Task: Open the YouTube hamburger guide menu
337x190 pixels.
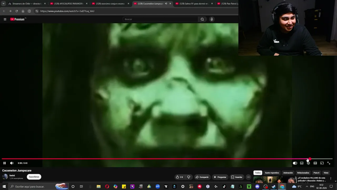Action: pyautogui.click(x=5, y=19)
